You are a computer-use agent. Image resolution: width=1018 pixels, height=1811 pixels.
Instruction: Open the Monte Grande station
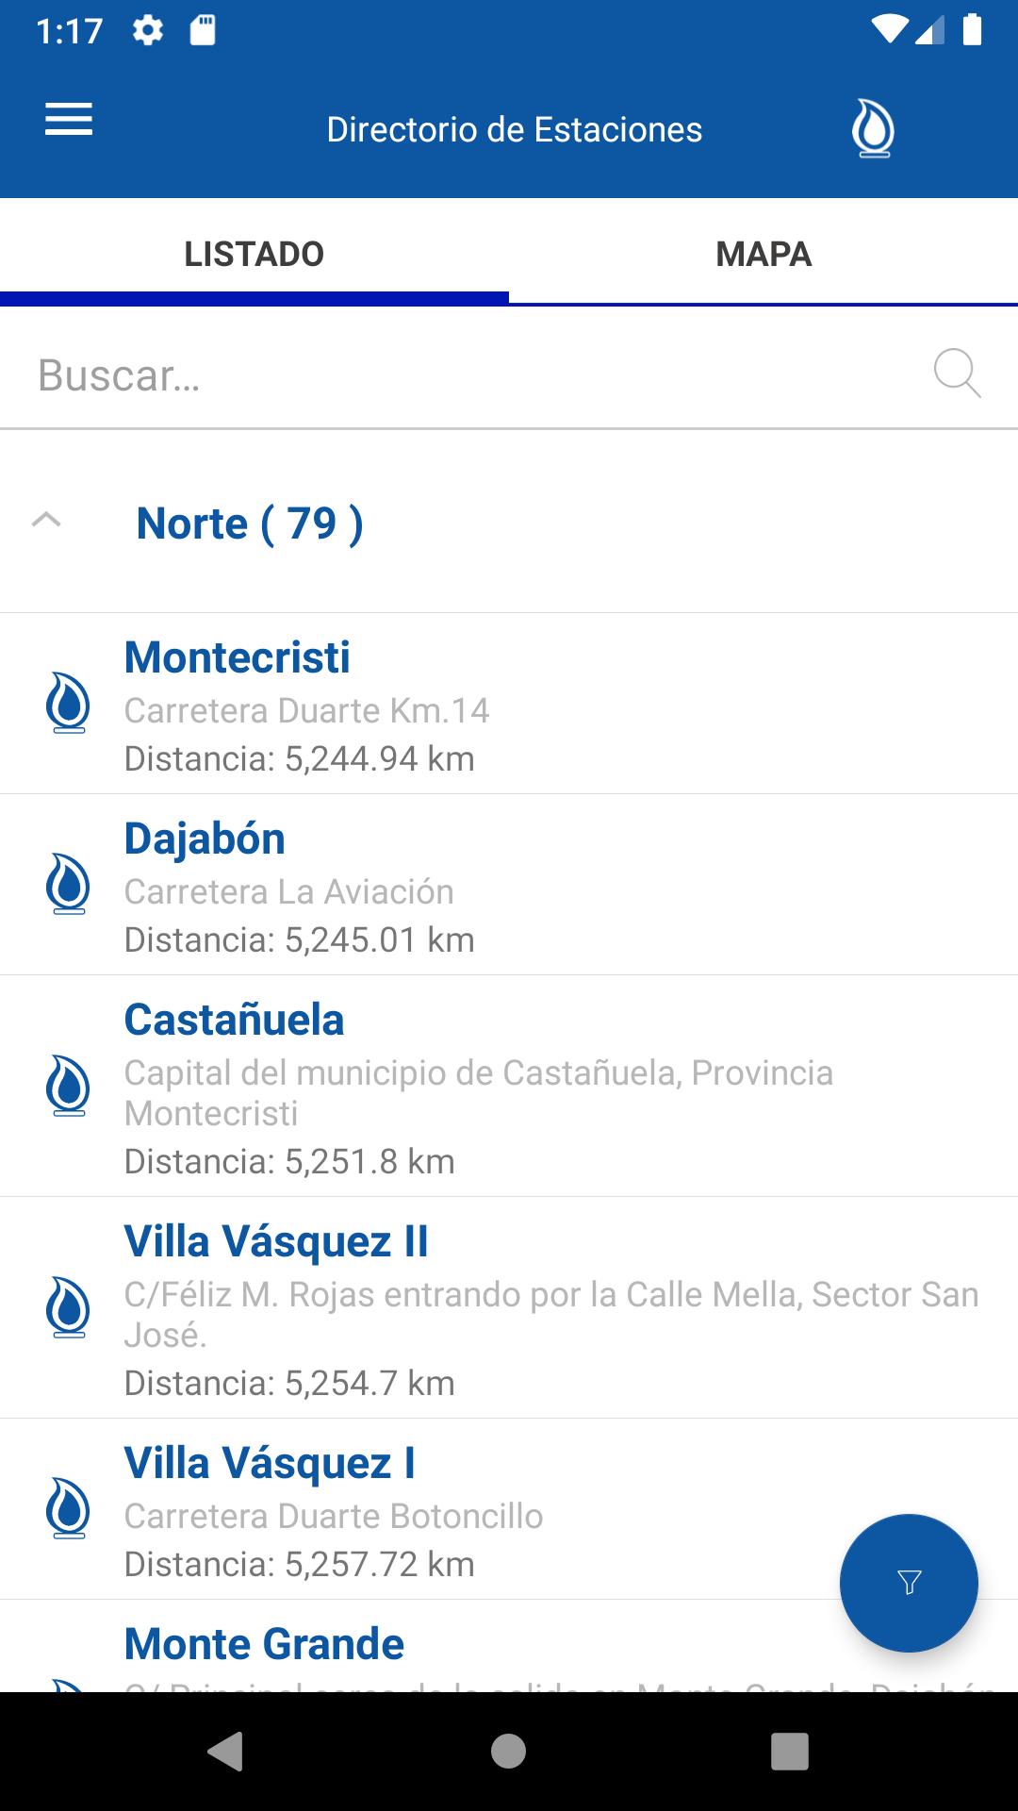(x=265, y=1644)
